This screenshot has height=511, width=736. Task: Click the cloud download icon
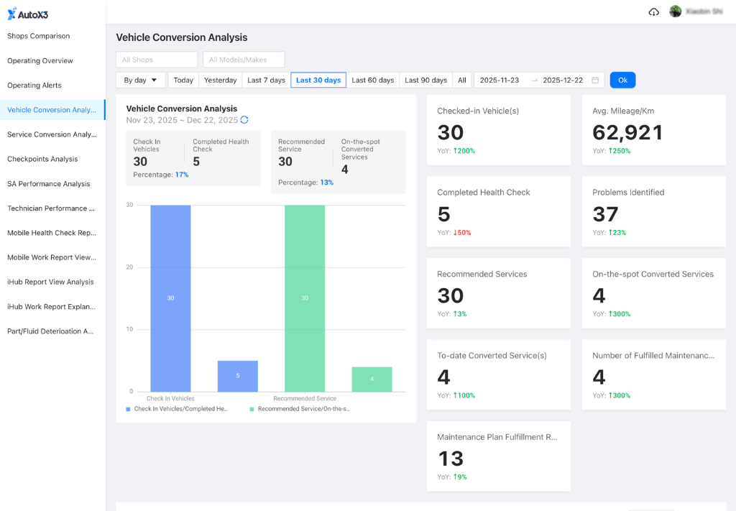point(653,12)
